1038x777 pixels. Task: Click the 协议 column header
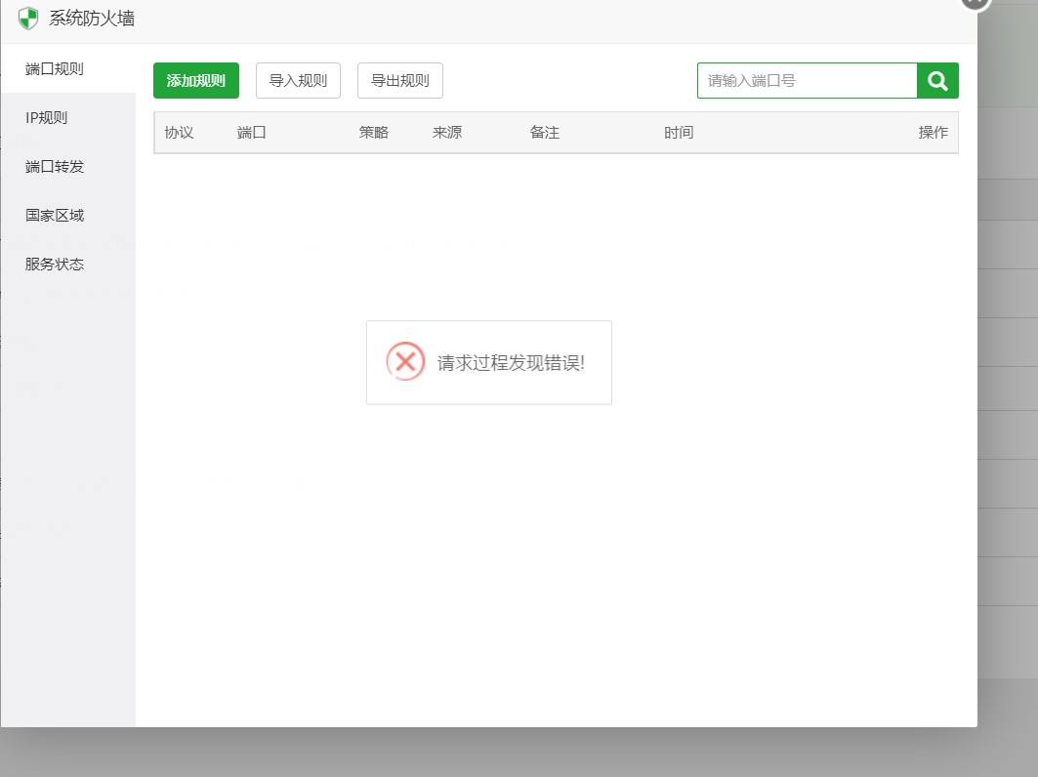pos(179,133)
